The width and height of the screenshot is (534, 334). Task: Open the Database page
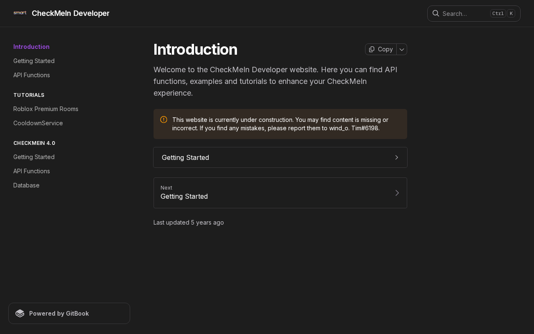pos(26,185)
